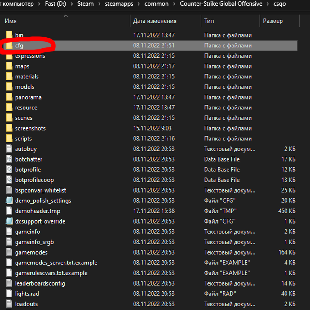This screenshot has height=310, width=310.
Task: Click the gameinfo_srgb document icon
Action: (9, 241)
